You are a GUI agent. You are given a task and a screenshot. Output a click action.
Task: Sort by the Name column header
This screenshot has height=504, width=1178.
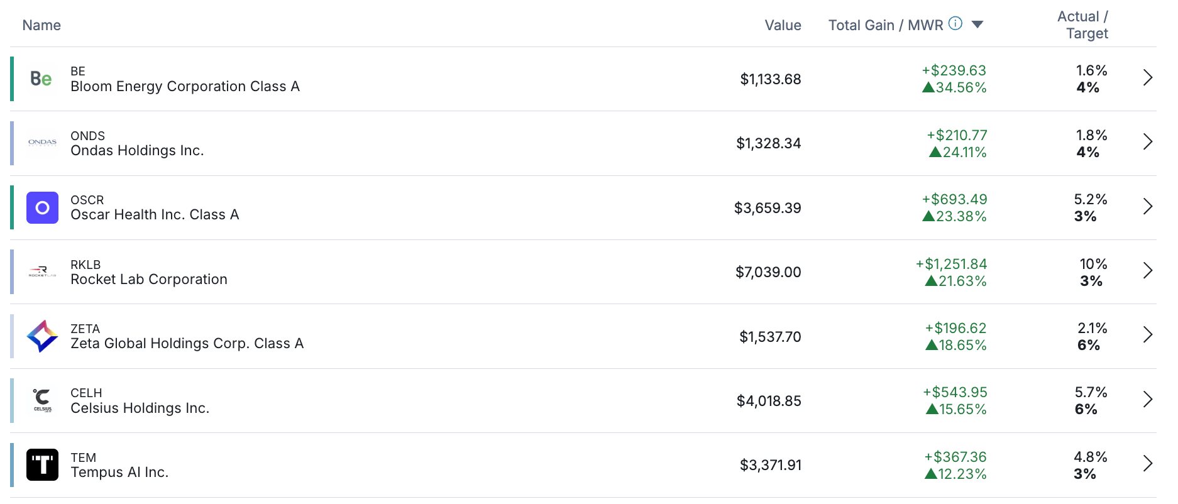tap(41, 25)
